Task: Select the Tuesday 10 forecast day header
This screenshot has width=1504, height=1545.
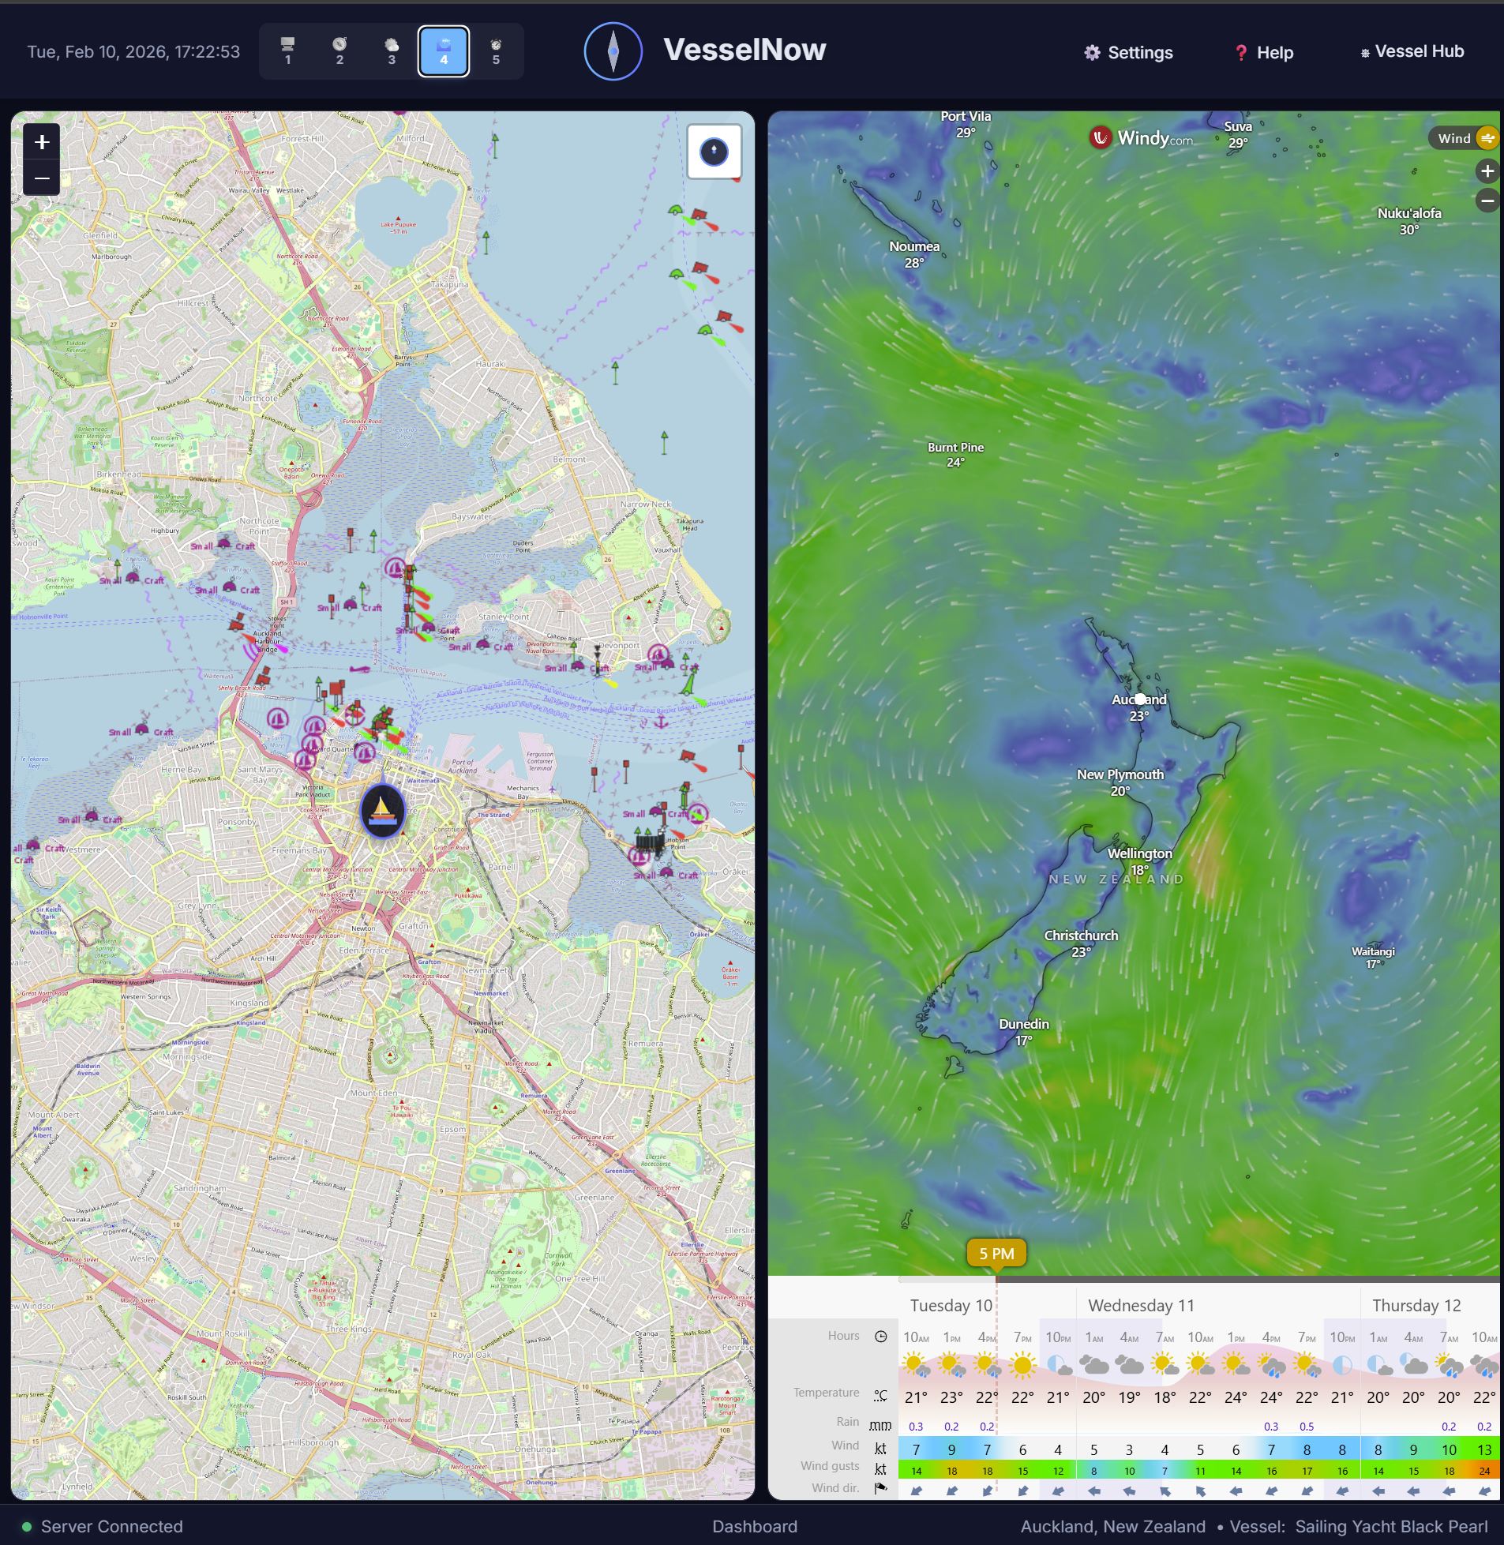Action: pos(951,1305)
